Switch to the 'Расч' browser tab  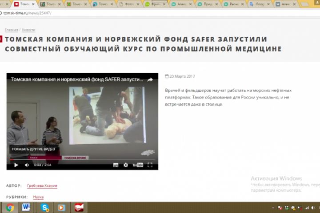234,4
